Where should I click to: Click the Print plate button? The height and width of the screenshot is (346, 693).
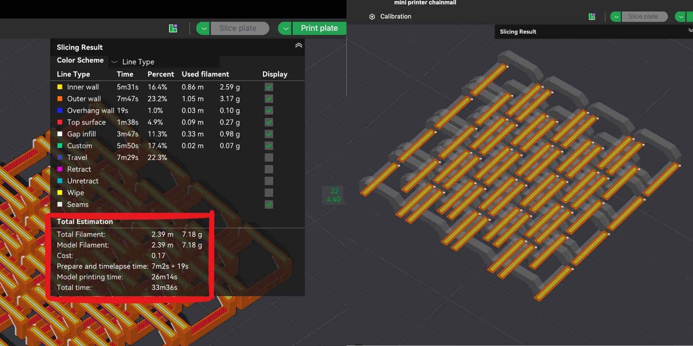[x=319, y=28]
